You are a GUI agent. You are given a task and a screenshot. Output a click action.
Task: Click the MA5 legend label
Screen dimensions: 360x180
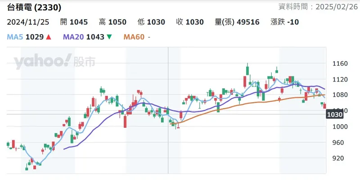pyautogui.click(x=15, y=37)
